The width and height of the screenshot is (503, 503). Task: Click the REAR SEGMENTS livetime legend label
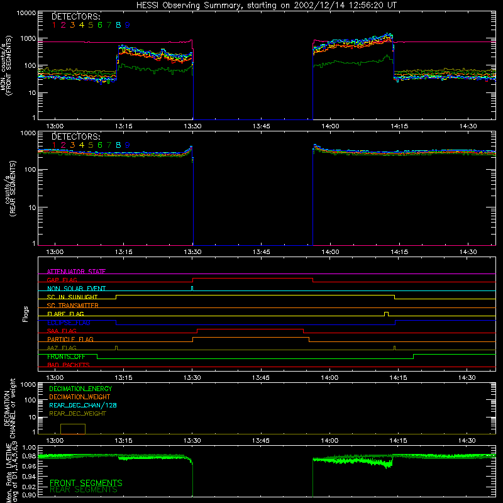84,490
